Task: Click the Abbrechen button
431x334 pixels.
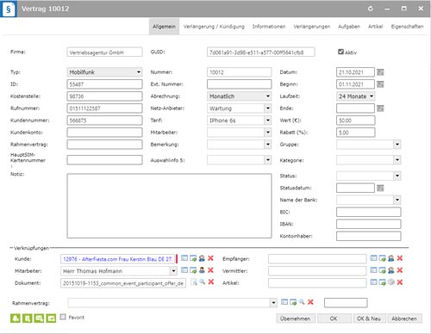Action: (404, 319)
